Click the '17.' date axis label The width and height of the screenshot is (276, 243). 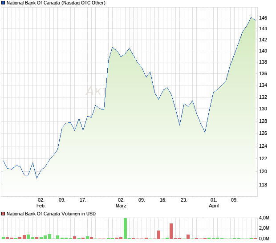point(83,200)
